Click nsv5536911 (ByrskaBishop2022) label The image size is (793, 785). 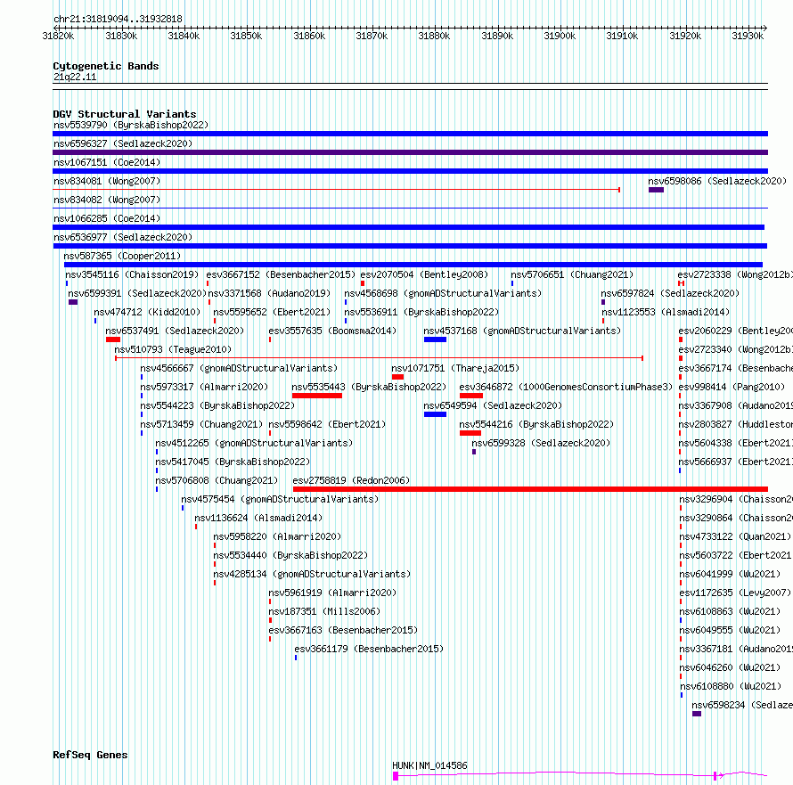(x=421, y=312)
